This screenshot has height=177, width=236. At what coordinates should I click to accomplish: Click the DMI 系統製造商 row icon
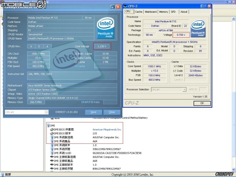point(52,137)
